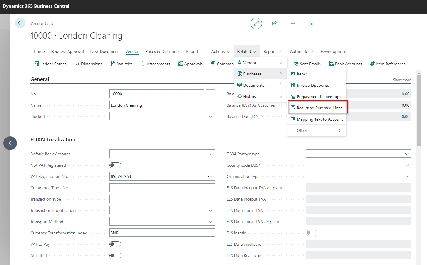
Task: Expand the Reports menu
Action: pyautogui.click(x=273, y=51)
